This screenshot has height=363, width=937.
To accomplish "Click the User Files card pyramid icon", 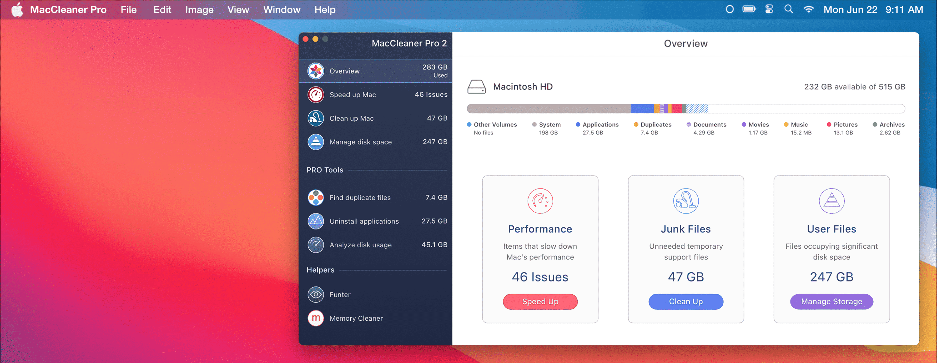I will pyautogui.click(x=832, y=201).
